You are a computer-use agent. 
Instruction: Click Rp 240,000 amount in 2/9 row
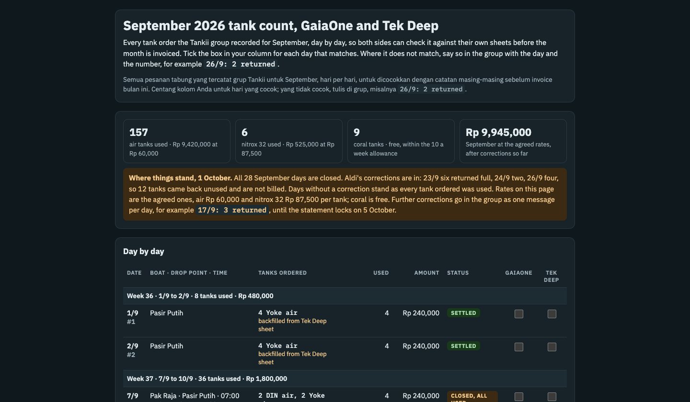(421, 346)
